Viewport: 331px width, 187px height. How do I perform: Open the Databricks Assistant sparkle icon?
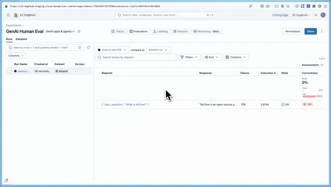coord(316,15)
